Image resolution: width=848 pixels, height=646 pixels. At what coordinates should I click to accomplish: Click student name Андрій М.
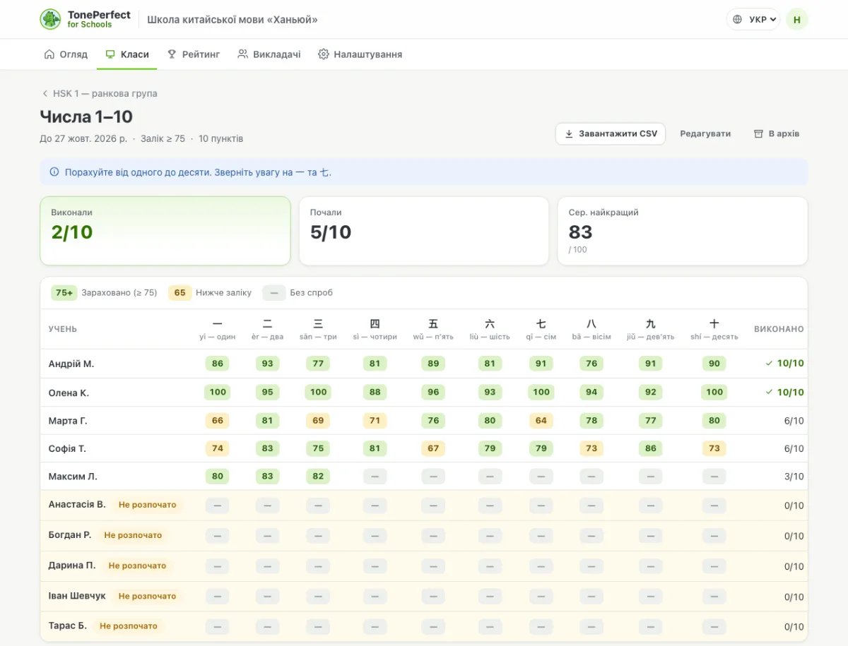click(x=71, y=364)
